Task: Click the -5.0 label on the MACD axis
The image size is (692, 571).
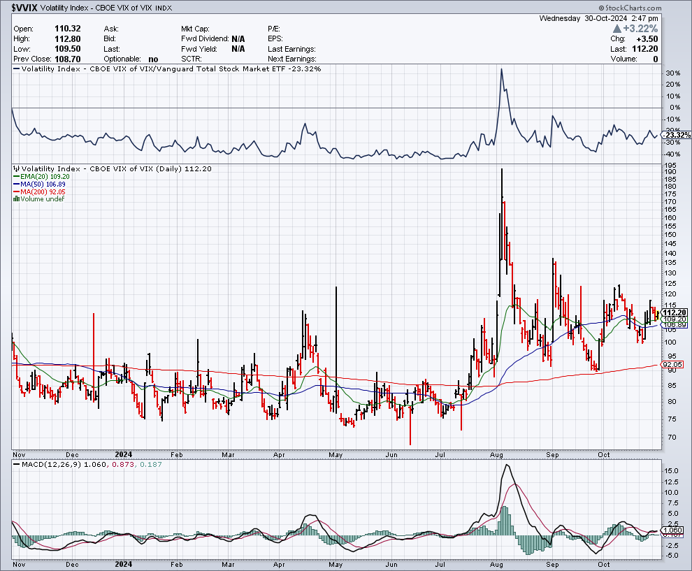Action: click(671, 555)
